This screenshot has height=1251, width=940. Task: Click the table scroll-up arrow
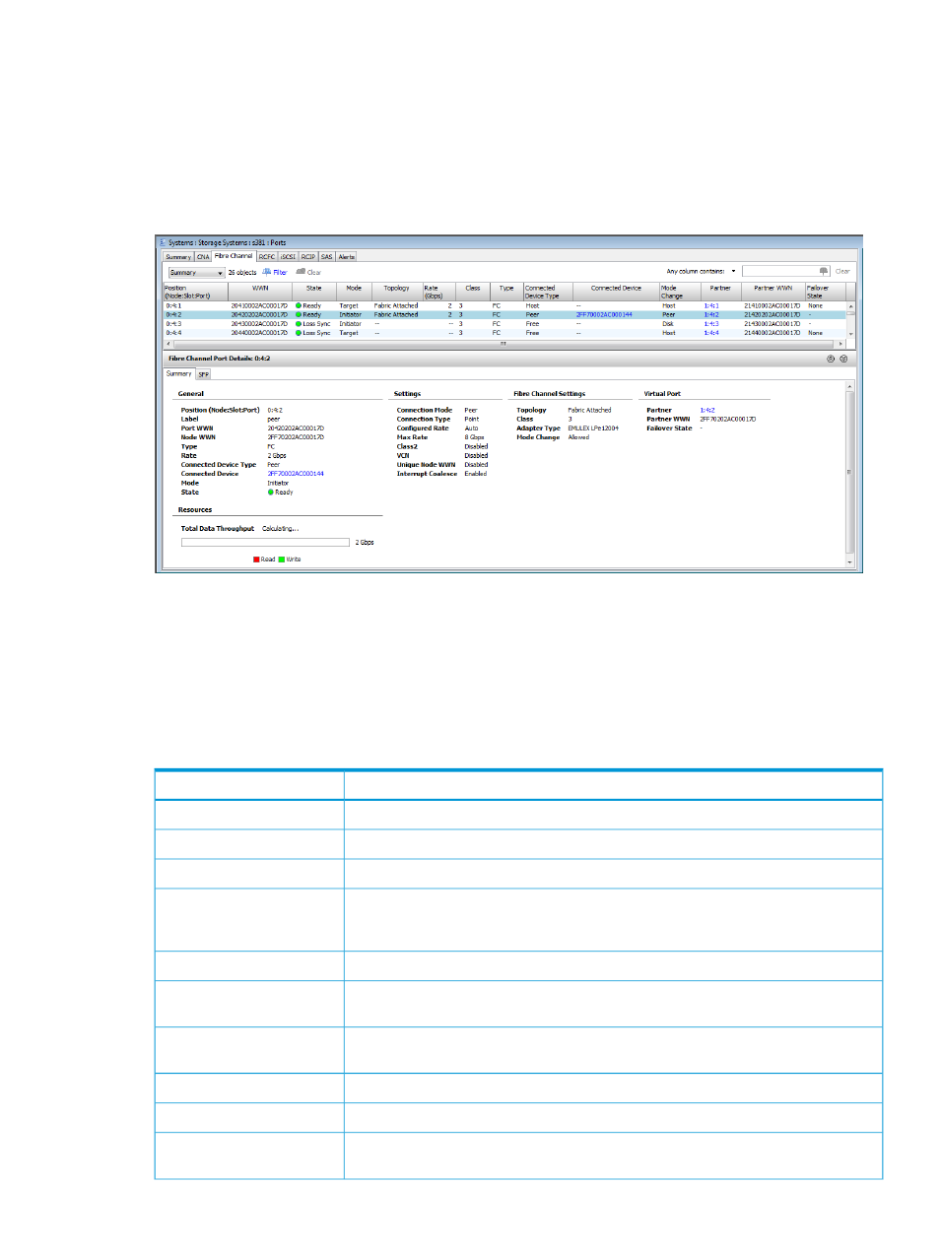click(851, 306)
